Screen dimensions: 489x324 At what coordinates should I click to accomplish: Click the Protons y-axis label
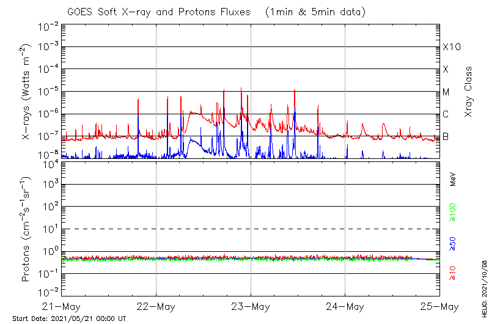(x=27, y=229)
